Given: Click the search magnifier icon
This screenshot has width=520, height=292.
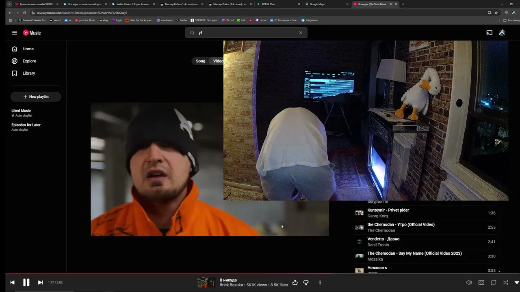Looking at the screenshot, I should (x=193, y=33).
